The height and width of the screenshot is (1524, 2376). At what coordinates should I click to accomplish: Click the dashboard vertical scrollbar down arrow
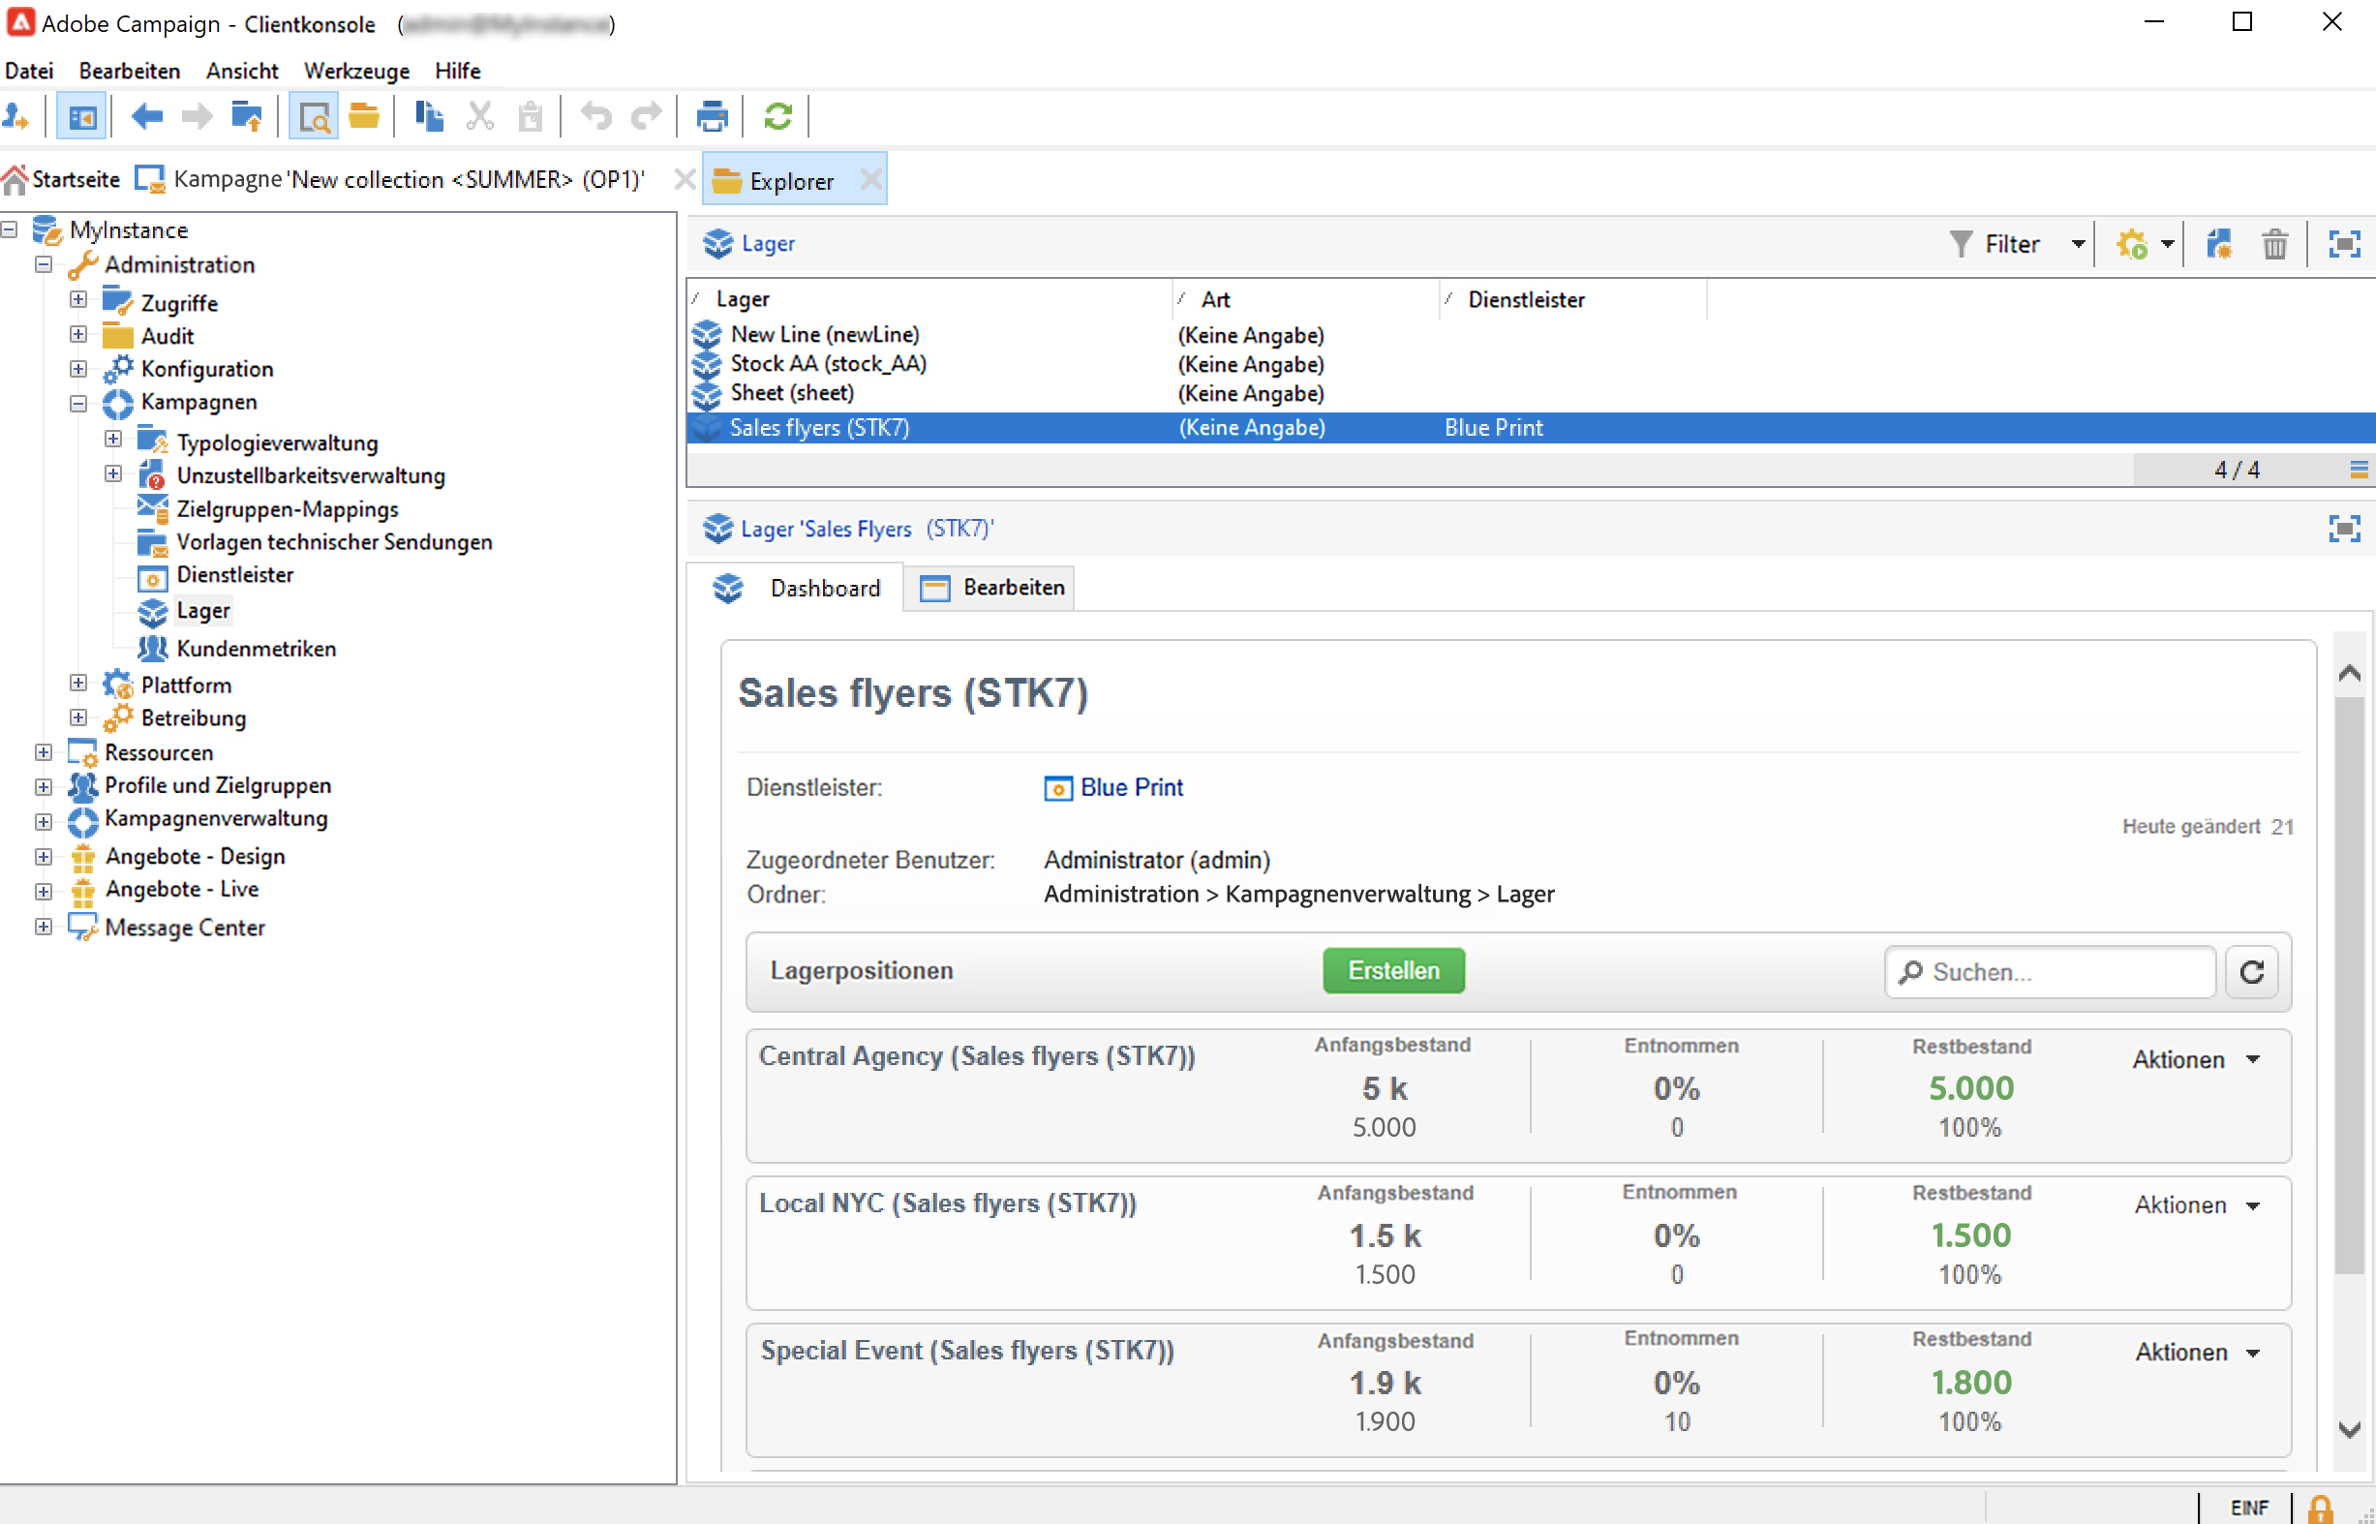pos(2349,1429)
